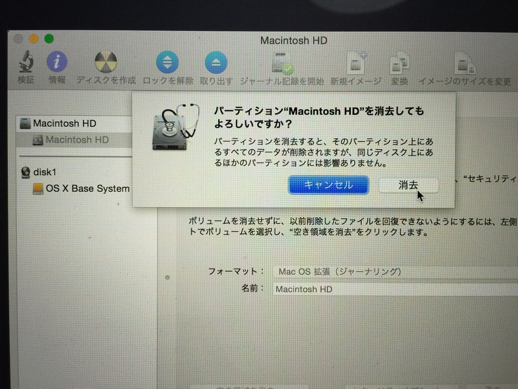518x389 pixels.
Task: Click the OS X Base System volume icon
Action: coord(38,189)
